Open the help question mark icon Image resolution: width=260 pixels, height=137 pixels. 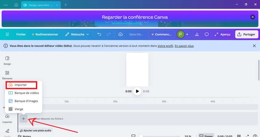coord(255,136)
